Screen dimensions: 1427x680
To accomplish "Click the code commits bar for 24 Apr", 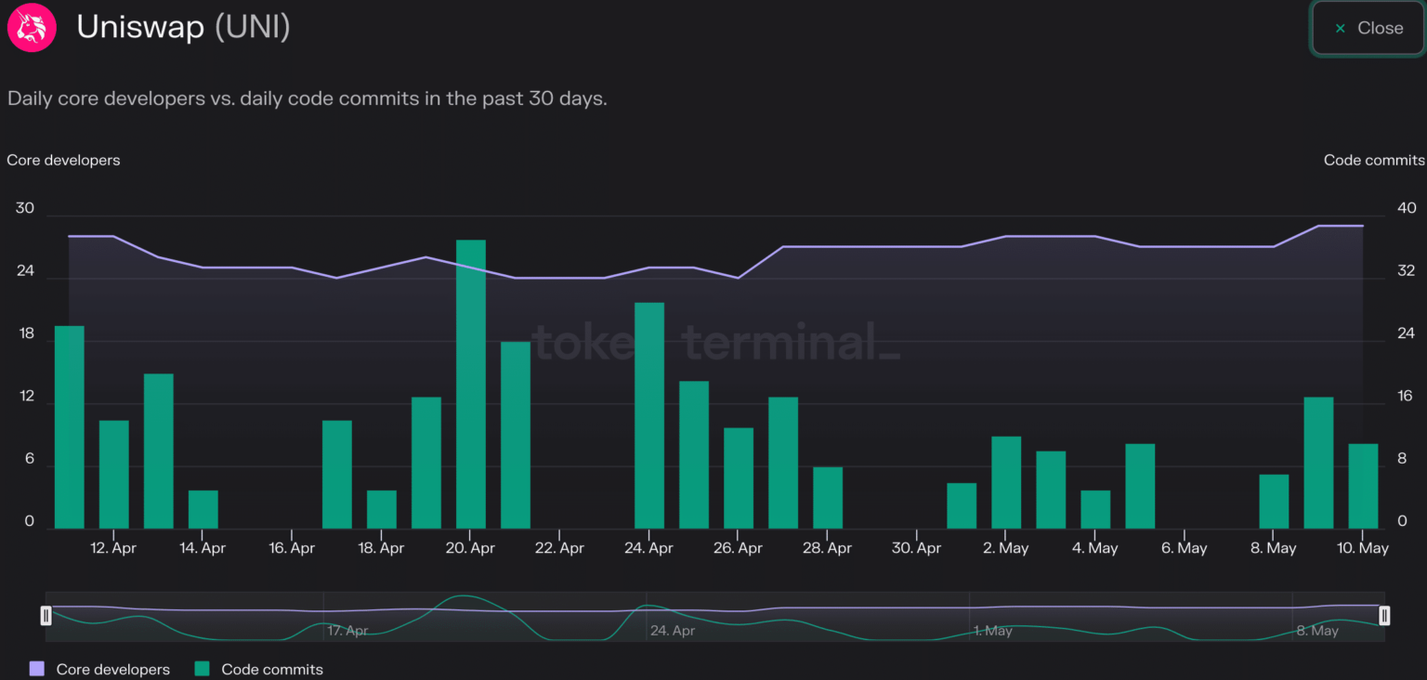I will (x=649, y=415).
